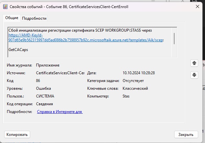Viewport: 205px width, 143px height.
Task: Click the Уровень label
Action: pyautogui.click(x=15, y=88)
